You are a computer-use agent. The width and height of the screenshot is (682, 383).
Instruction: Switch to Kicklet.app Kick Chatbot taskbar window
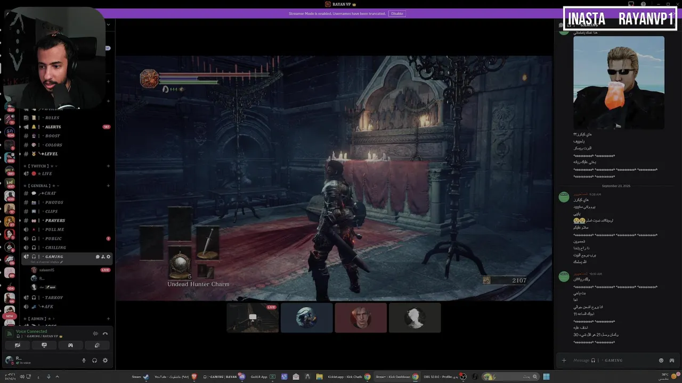(x=349, y=377)
